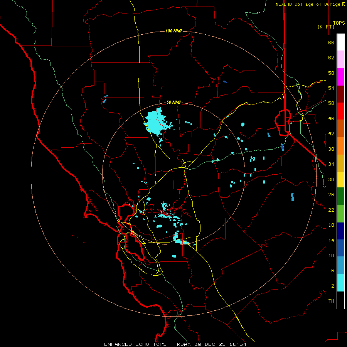This screenshot has height=347, width=347.
Task: Click the '30 DEC 25' date text
Action: 210,344
